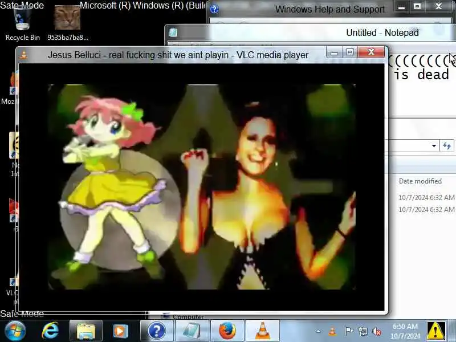Click the yellow warning triangle taskbar icon
The height and width of the screenshot is (342, 456).
435,331
